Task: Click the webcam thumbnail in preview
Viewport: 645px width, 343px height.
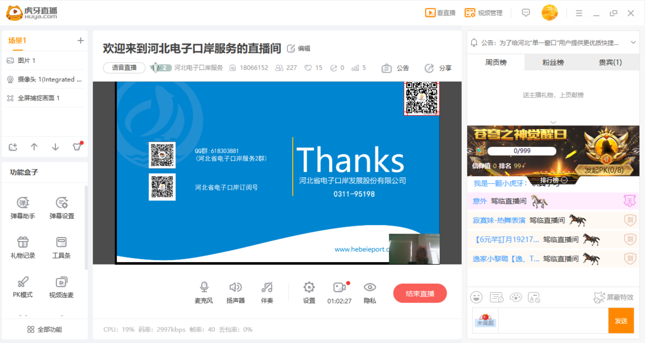Action: point(414,249)
